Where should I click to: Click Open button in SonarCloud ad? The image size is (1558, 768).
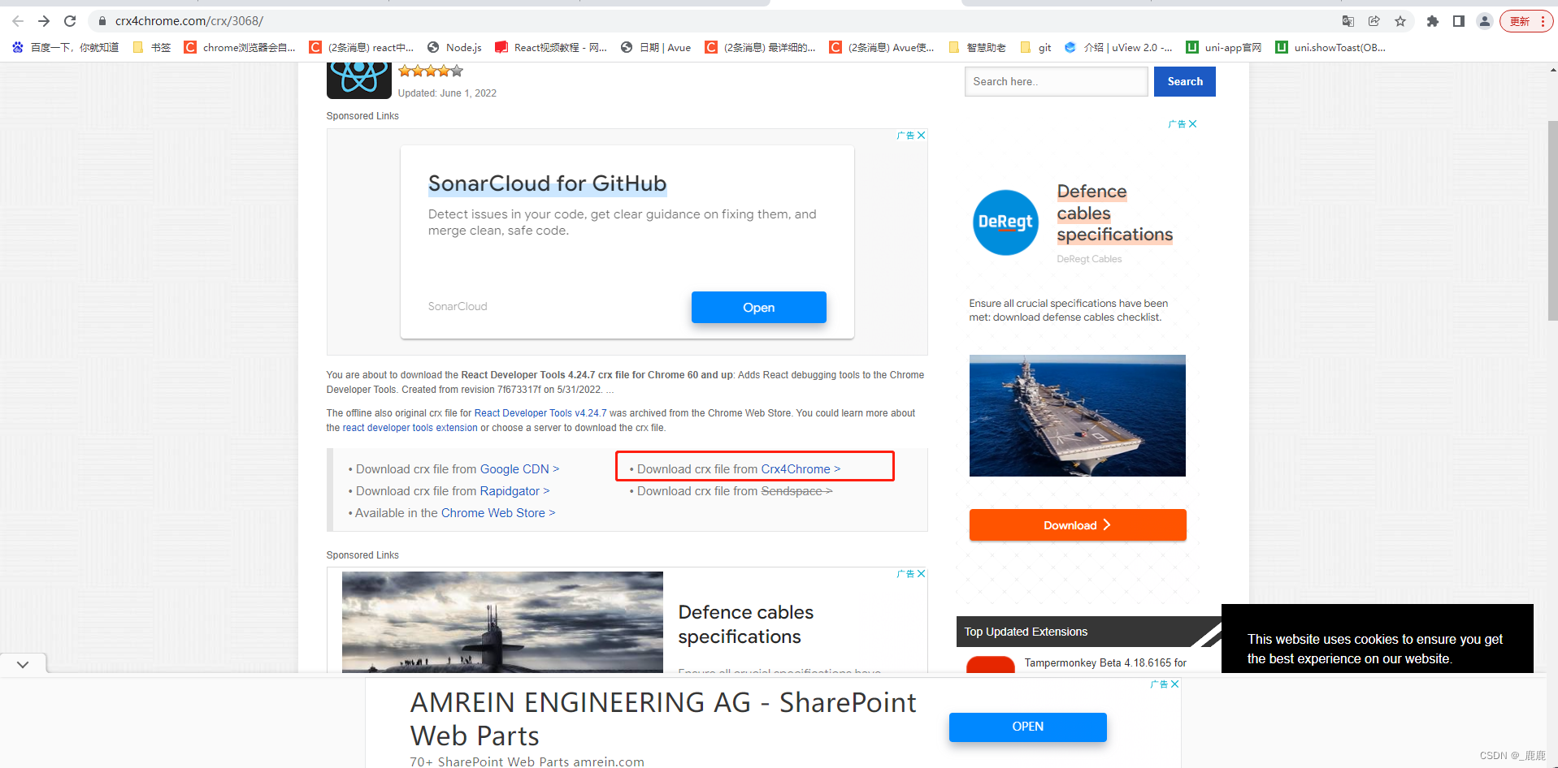coord(758,308)
